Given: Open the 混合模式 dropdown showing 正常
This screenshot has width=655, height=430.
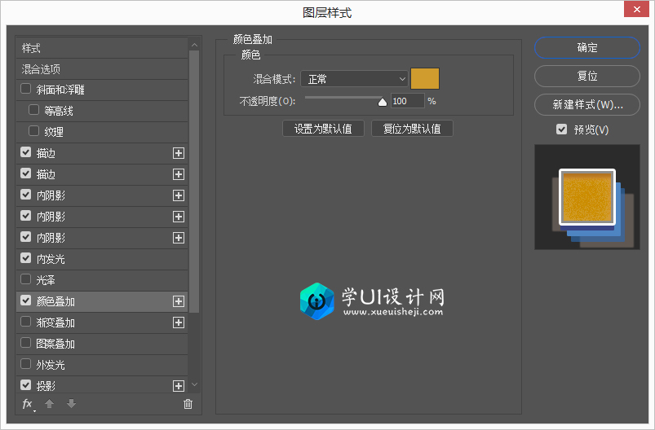Looking at the screenshot, I should [354, 79].
